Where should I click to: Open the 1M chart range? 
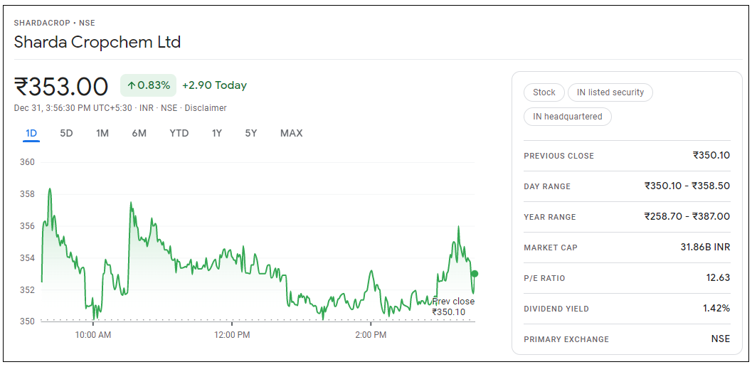(x=102, y=134)
